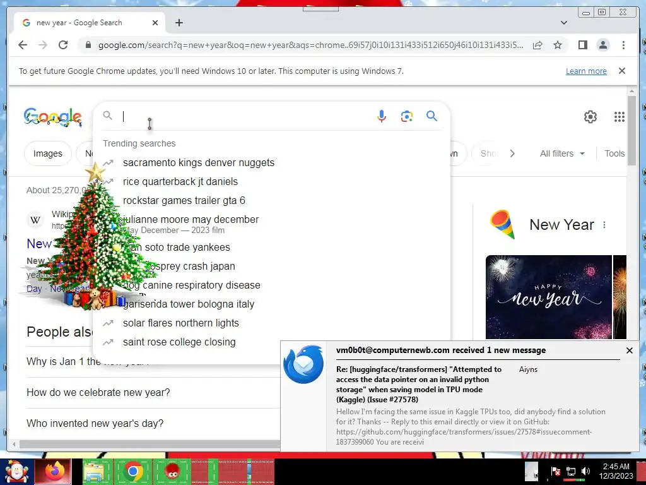Open the Learn more link
646x485 pixels.
tap(586, 71)
